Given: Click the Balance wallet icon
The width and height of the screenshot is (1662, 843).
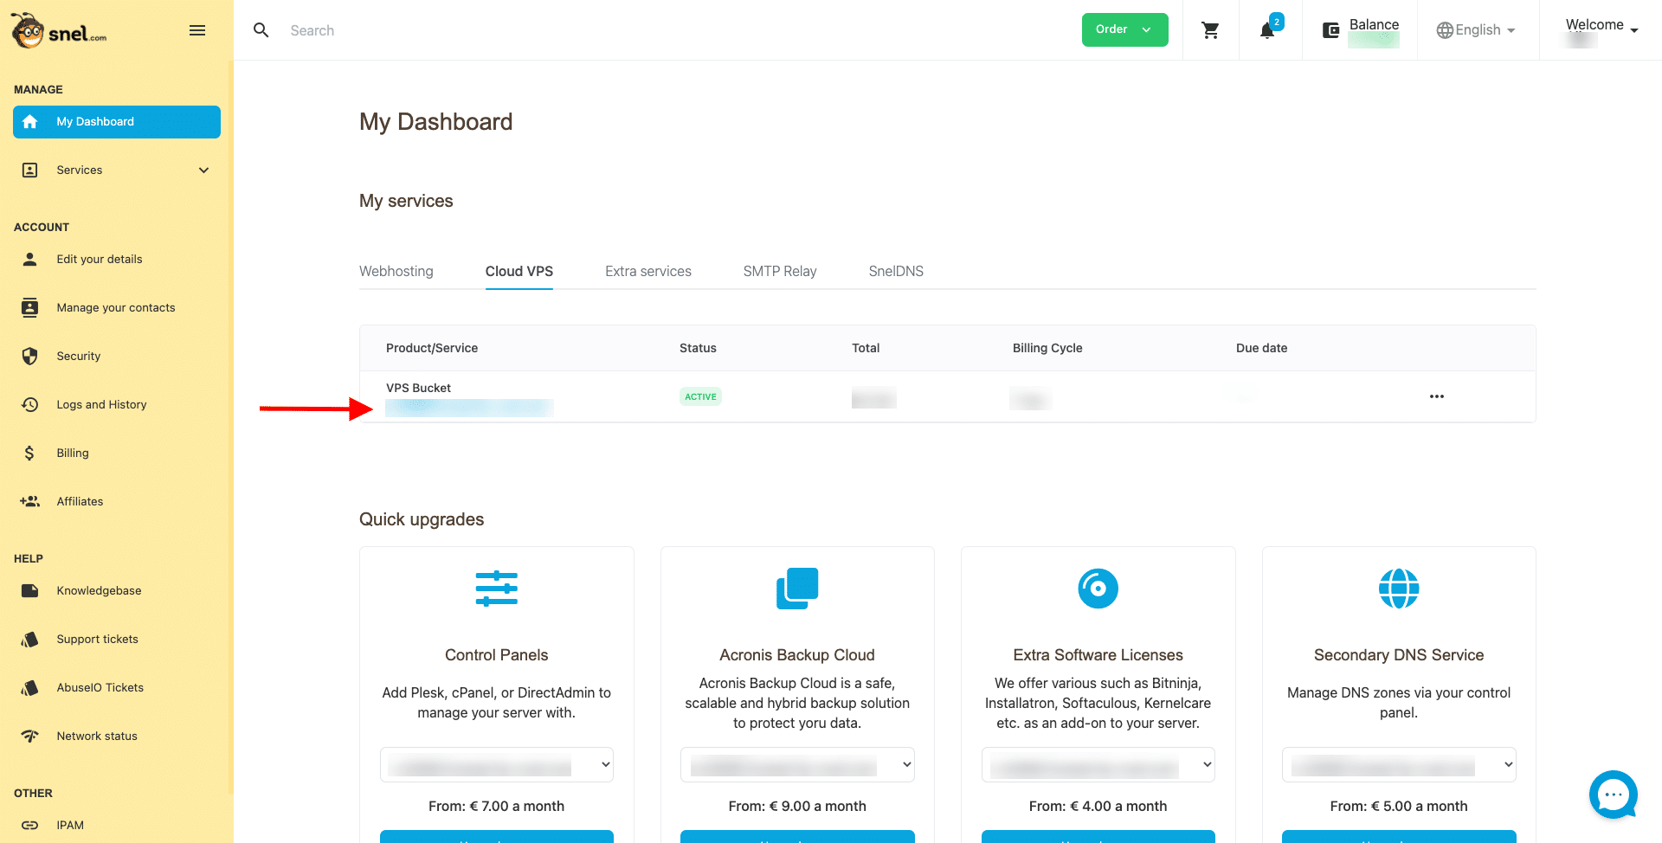Looking at the screenshot, I should 1330,31.
